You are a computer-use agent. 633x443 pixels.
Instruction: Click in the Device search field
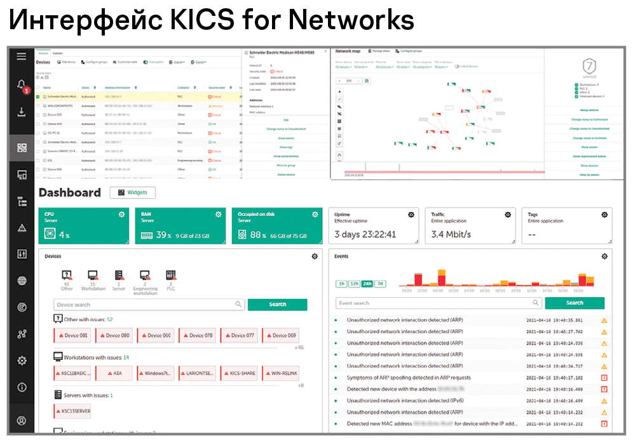click(x=149, y=305)
